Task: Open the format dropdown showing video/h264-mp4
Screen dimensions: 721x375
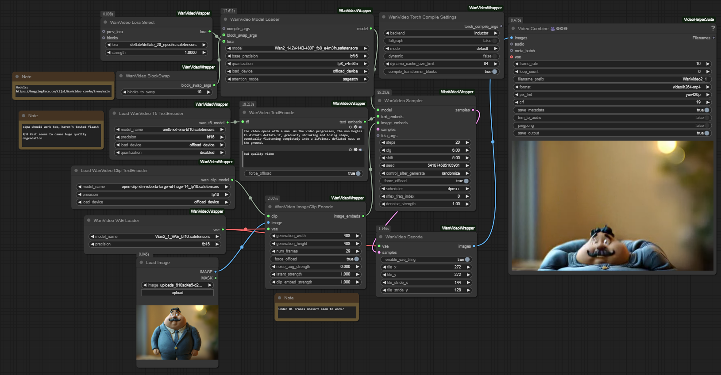Action: pos(612,87)
